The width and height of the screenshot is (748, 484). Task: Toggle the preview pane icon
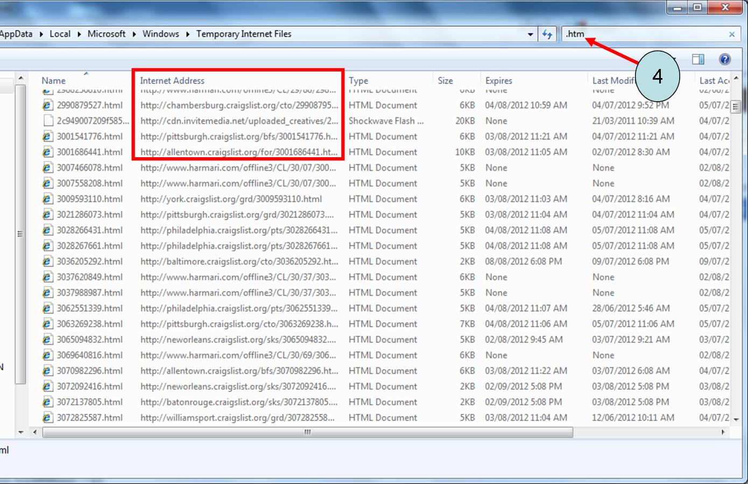pos(698,59)
